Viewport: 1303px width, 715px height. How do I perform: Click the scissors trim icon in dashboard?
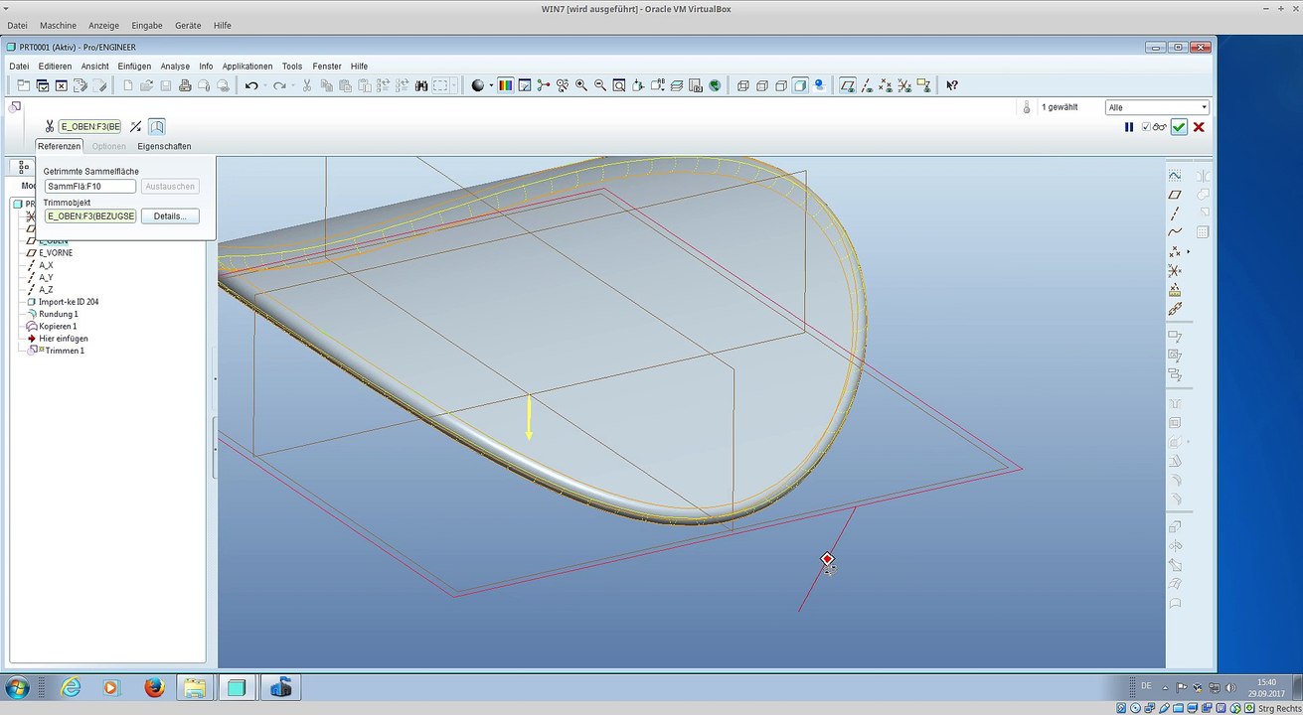point(48,126)
